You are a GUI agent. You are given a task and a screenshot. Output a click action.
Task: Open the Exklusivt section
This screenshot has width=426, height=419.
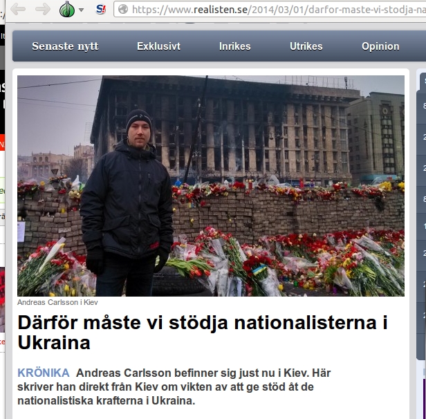tap(158, 46)
